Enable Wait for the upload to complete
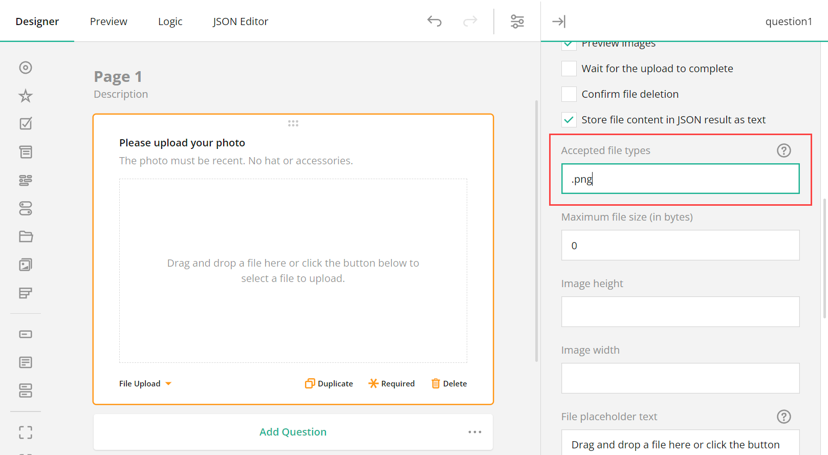828x455 pixels. (569, 69)
